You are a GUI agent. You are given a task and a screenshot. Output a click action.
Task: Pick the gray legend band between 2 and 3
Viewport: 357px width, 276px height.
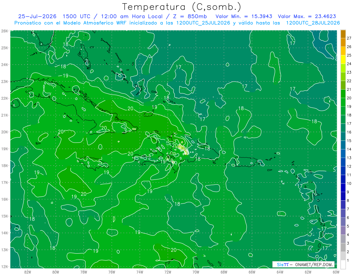pyautogui.click(x=343, y=247)
